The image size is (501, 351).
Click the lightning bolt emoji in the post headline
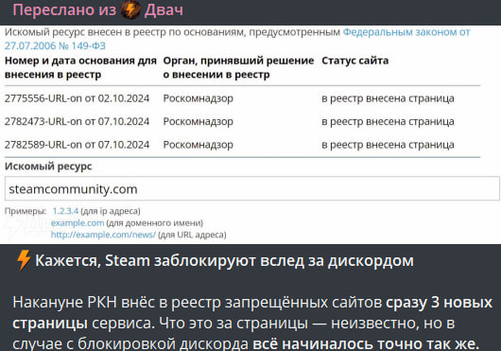click(24, 260)
